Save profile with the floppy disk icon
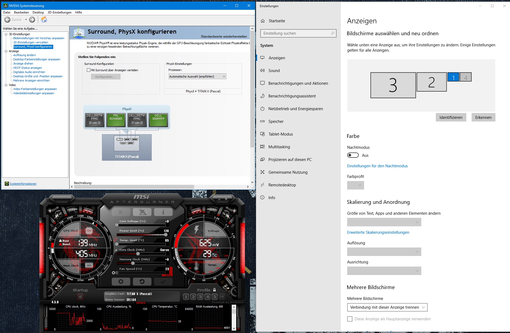 pos(222,297)
